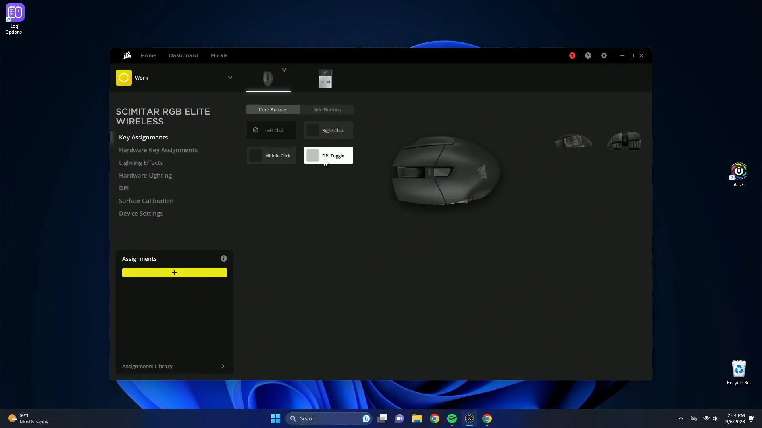Open Device Settings section
Viewport: 762px width, 428px height.
[x=140, y=213]
